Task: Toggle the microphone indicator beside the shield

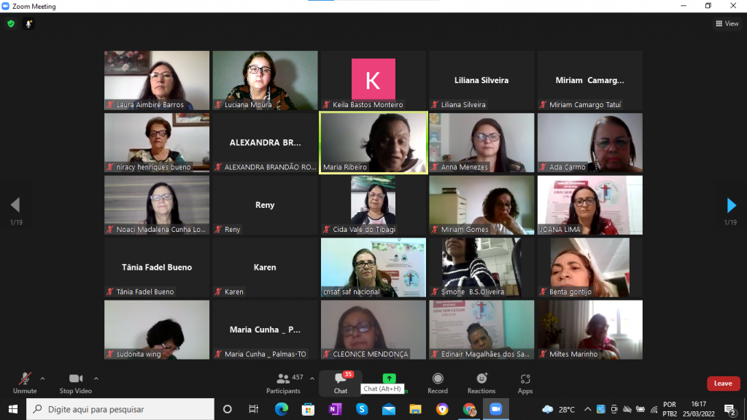Action: click(29, 24)
